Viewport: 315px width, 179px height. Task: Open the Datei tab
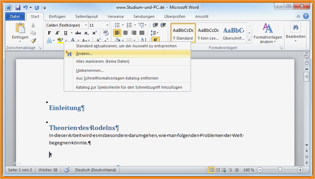tap(15, 16)
